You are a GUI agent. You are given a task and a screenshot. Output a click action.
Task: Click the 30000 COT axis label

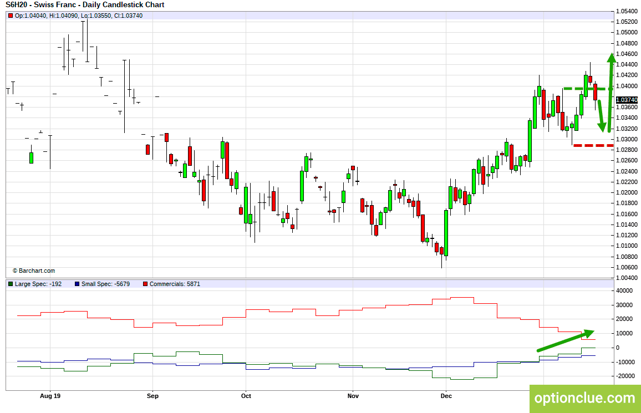coord(624,305)
